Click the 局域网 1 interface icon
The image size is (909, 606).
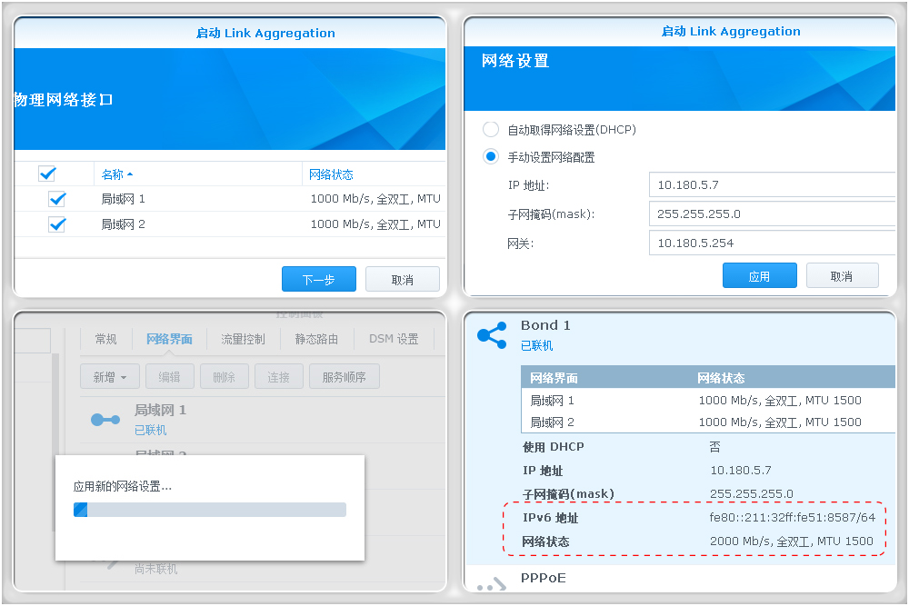pyautogui.click(x=106, y=419)
